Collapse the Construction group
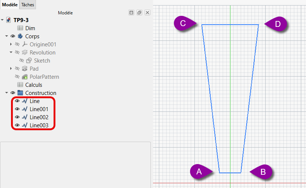 click(x=7, y=93)
